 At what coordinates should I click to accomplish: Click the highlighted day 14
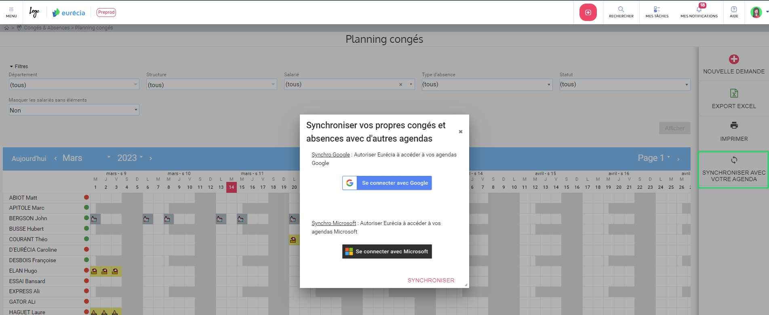[231, 187]
